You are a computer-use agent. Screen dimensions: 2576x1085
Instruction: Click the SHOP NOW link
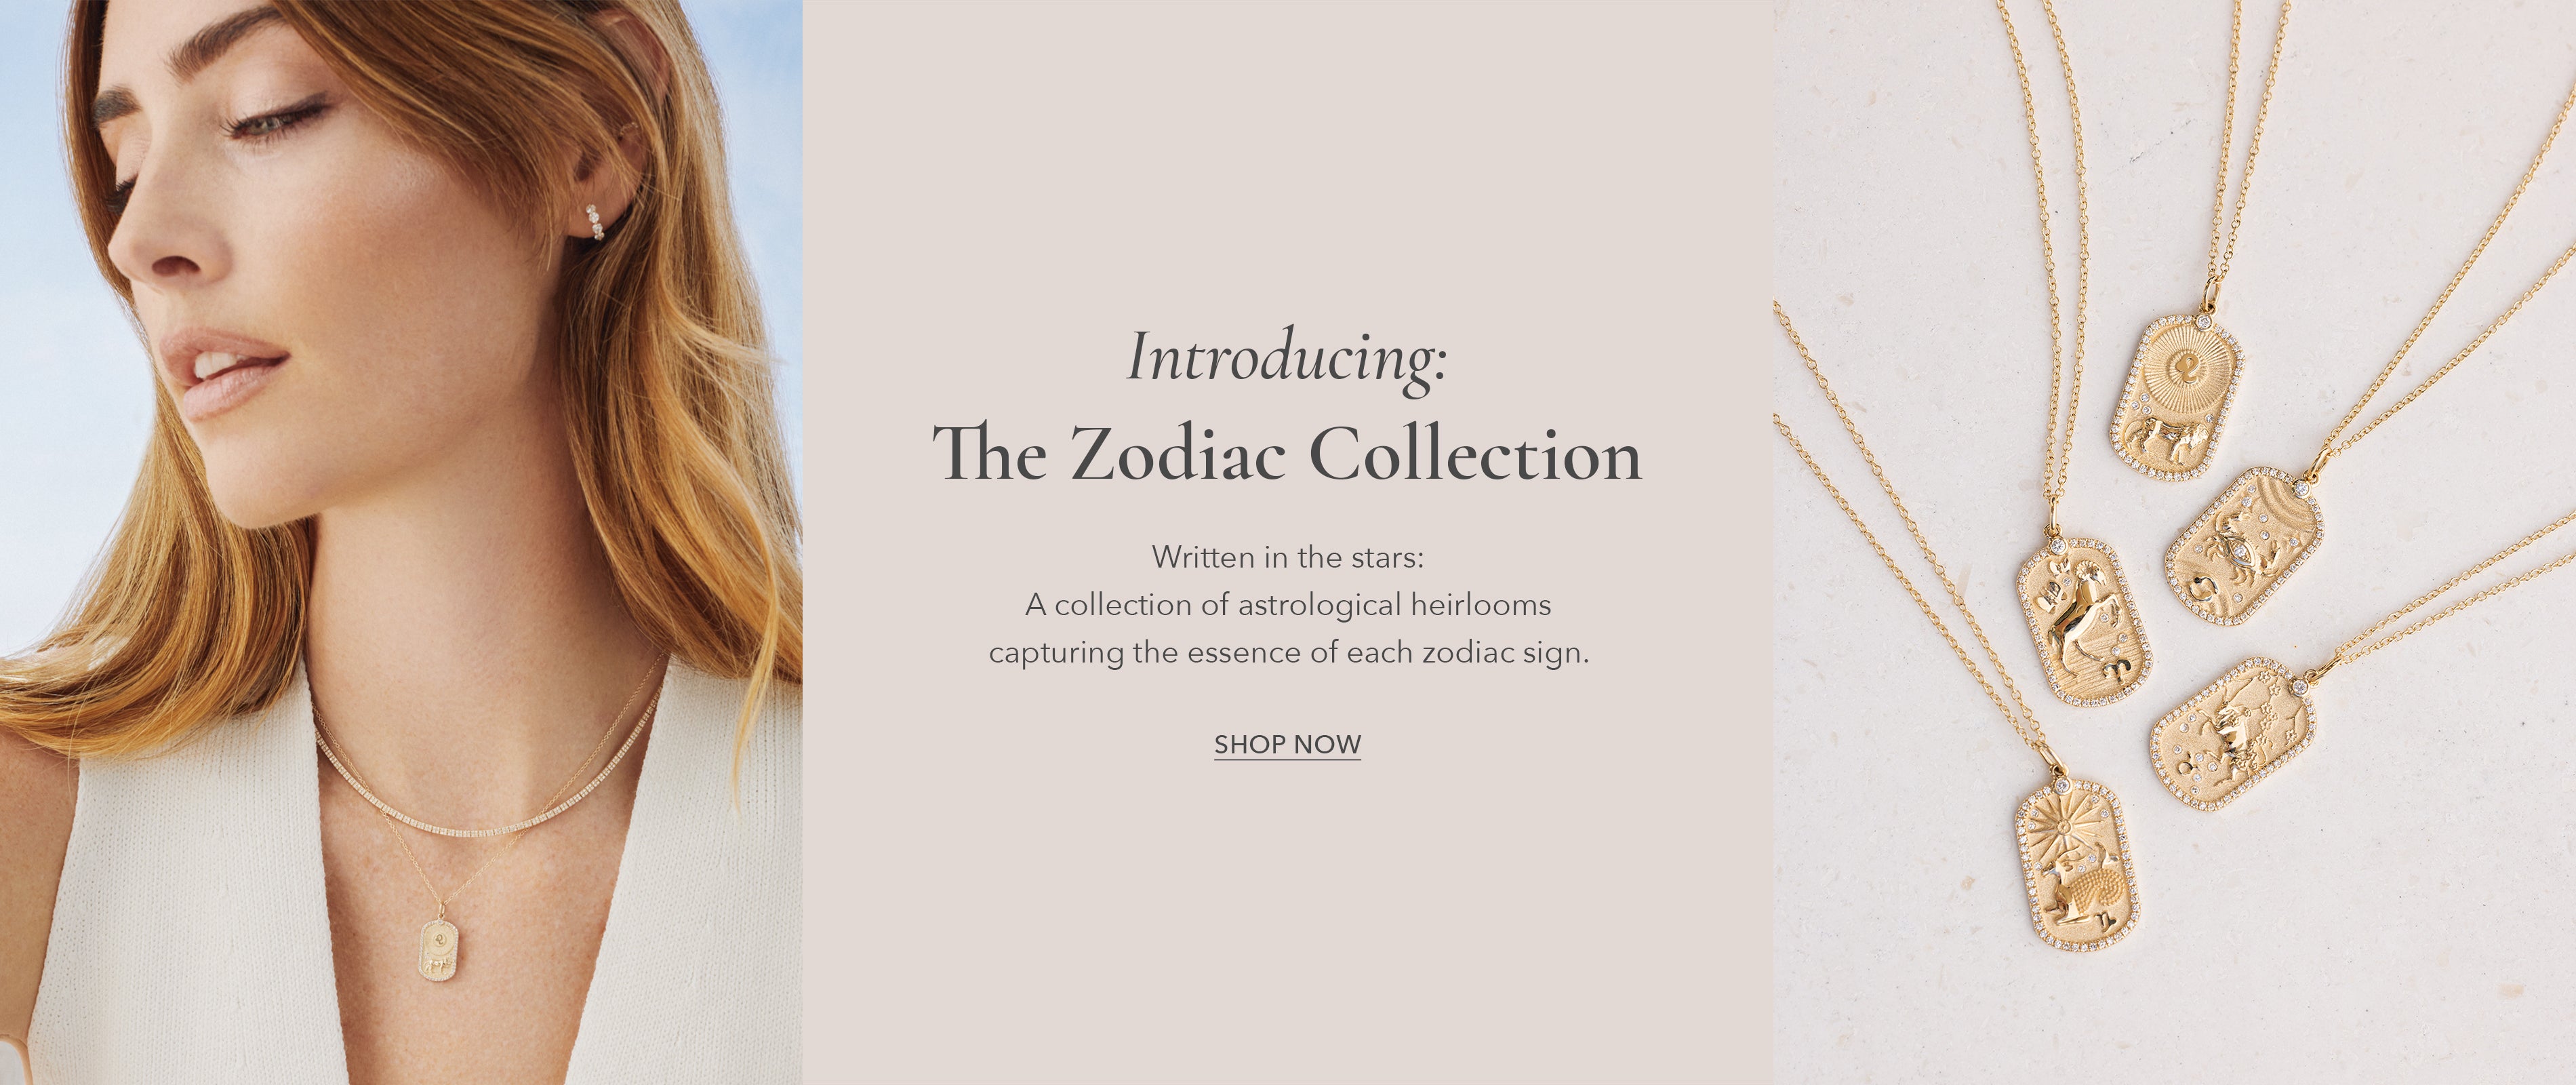(1287, 745)
